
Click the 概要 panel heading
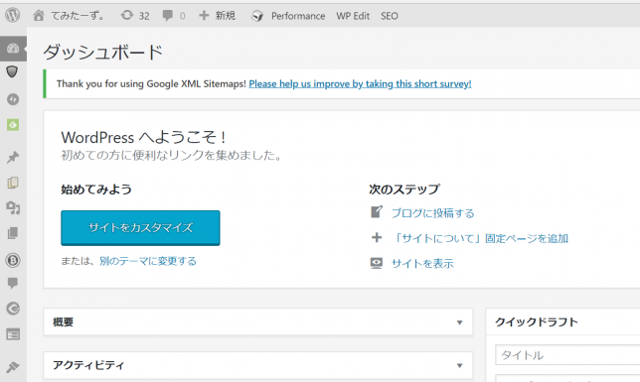point(63,322)
